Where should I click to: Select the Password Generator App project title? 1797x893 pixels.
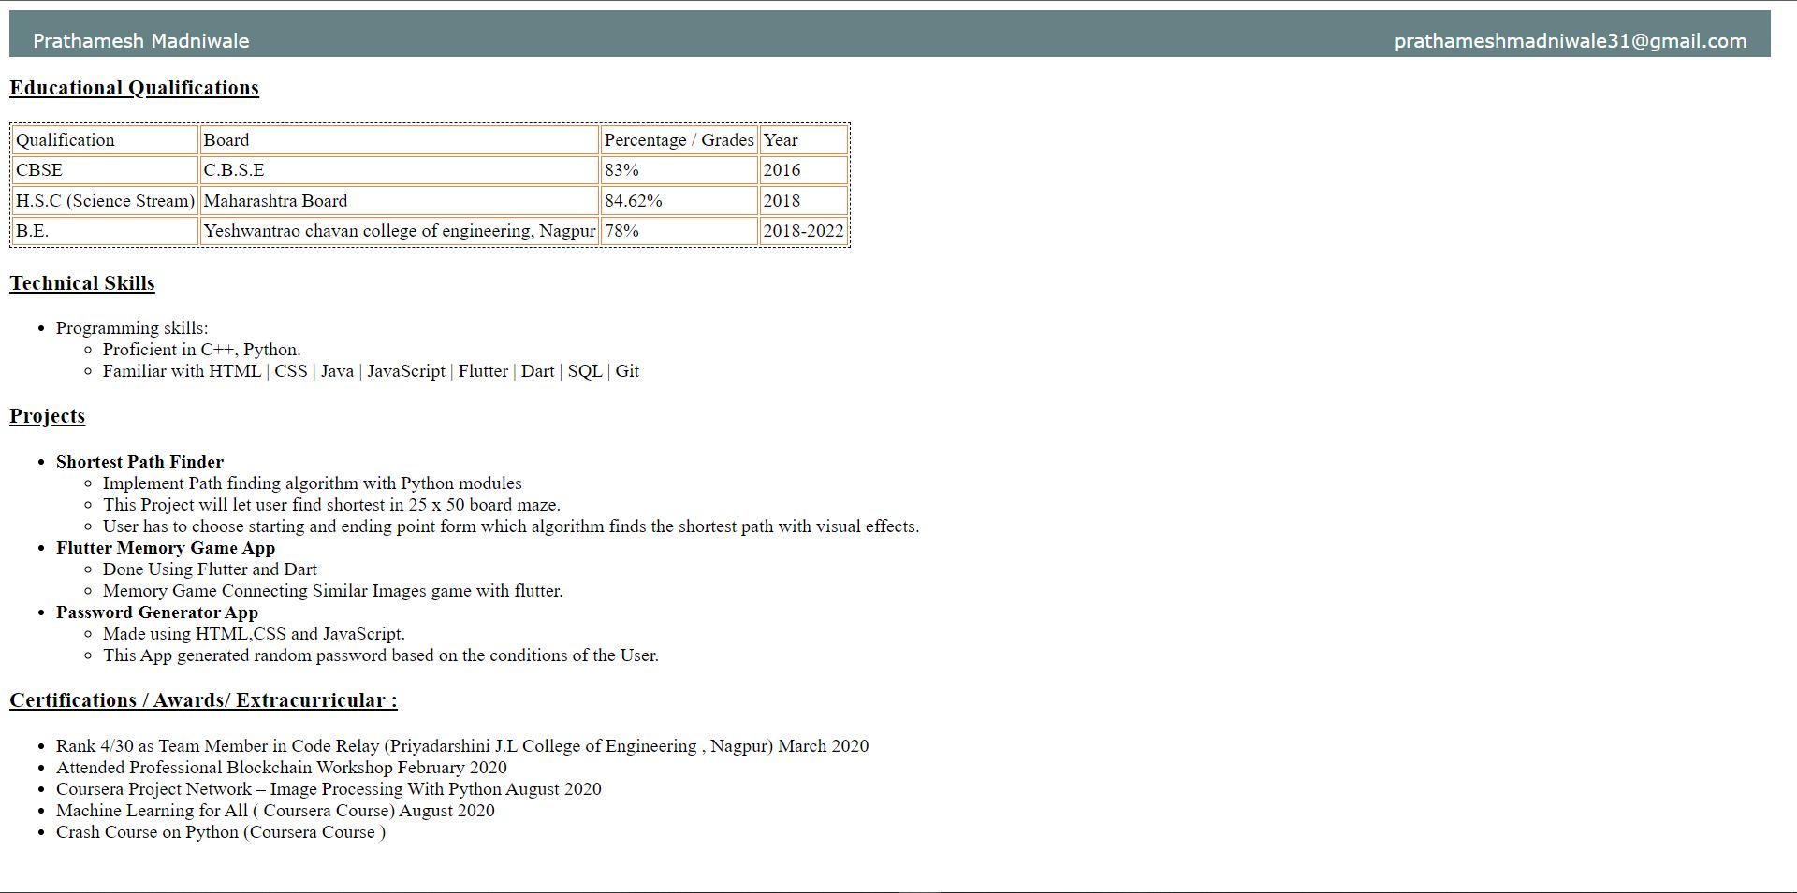click(x=156, y=612)
